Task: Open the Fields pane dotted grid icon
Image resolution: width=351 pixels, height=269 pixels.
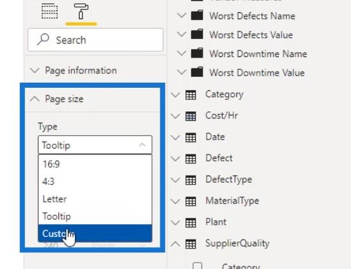Action: (49, 11)
